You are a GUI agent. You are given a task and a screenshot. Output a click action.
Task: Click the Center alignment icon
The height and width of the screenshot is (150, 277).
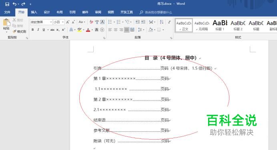click(116, 30)
